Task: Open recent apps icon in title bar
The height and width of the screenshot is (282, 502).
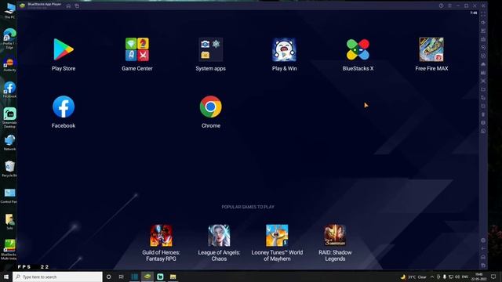Action: pyautogui.click(x=77, y=5)
